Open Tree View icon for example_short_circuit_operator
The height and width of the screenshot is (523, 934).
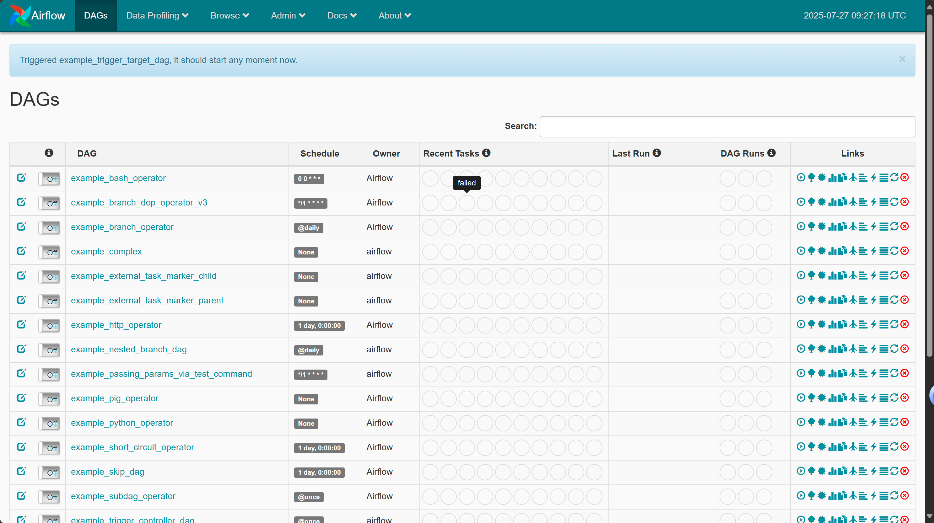point(812,446)
